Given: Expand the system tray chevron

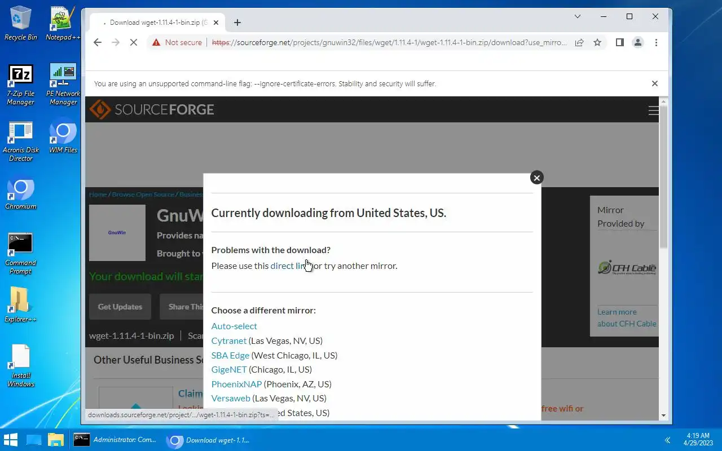Looking at the screenshot, I should (667, 440).
